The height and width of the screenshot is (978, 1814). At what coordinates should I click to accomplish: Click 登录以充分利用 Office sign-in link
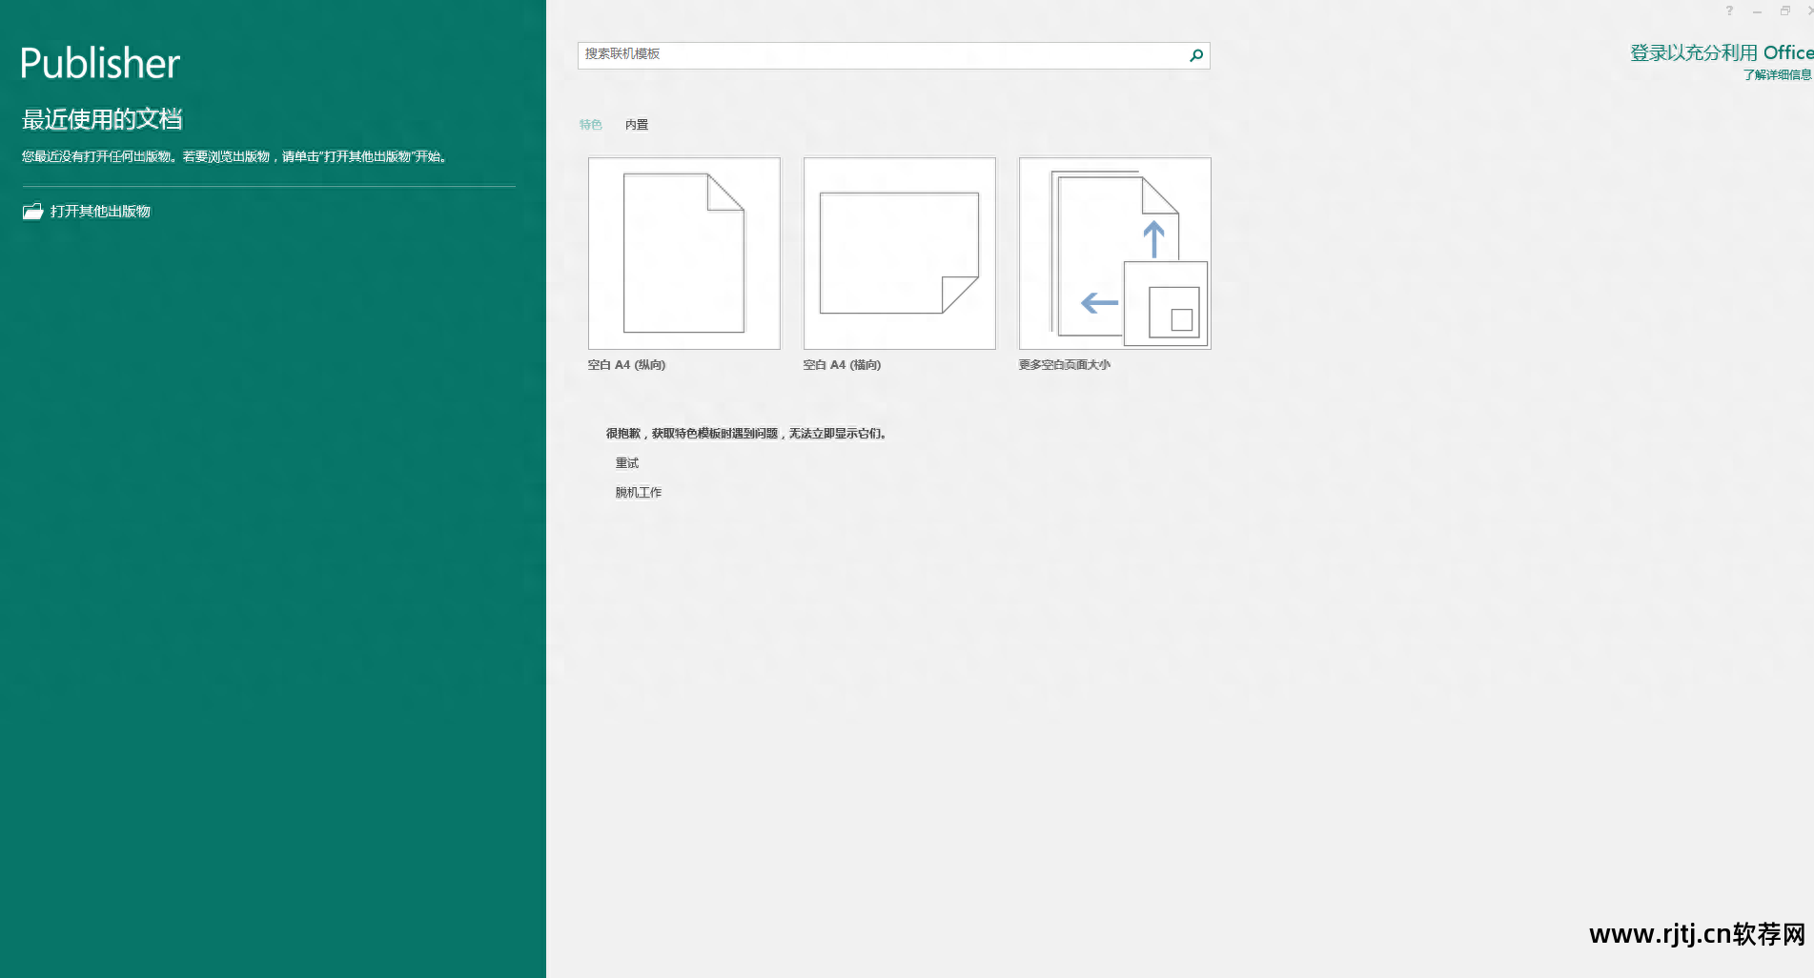1721,53
